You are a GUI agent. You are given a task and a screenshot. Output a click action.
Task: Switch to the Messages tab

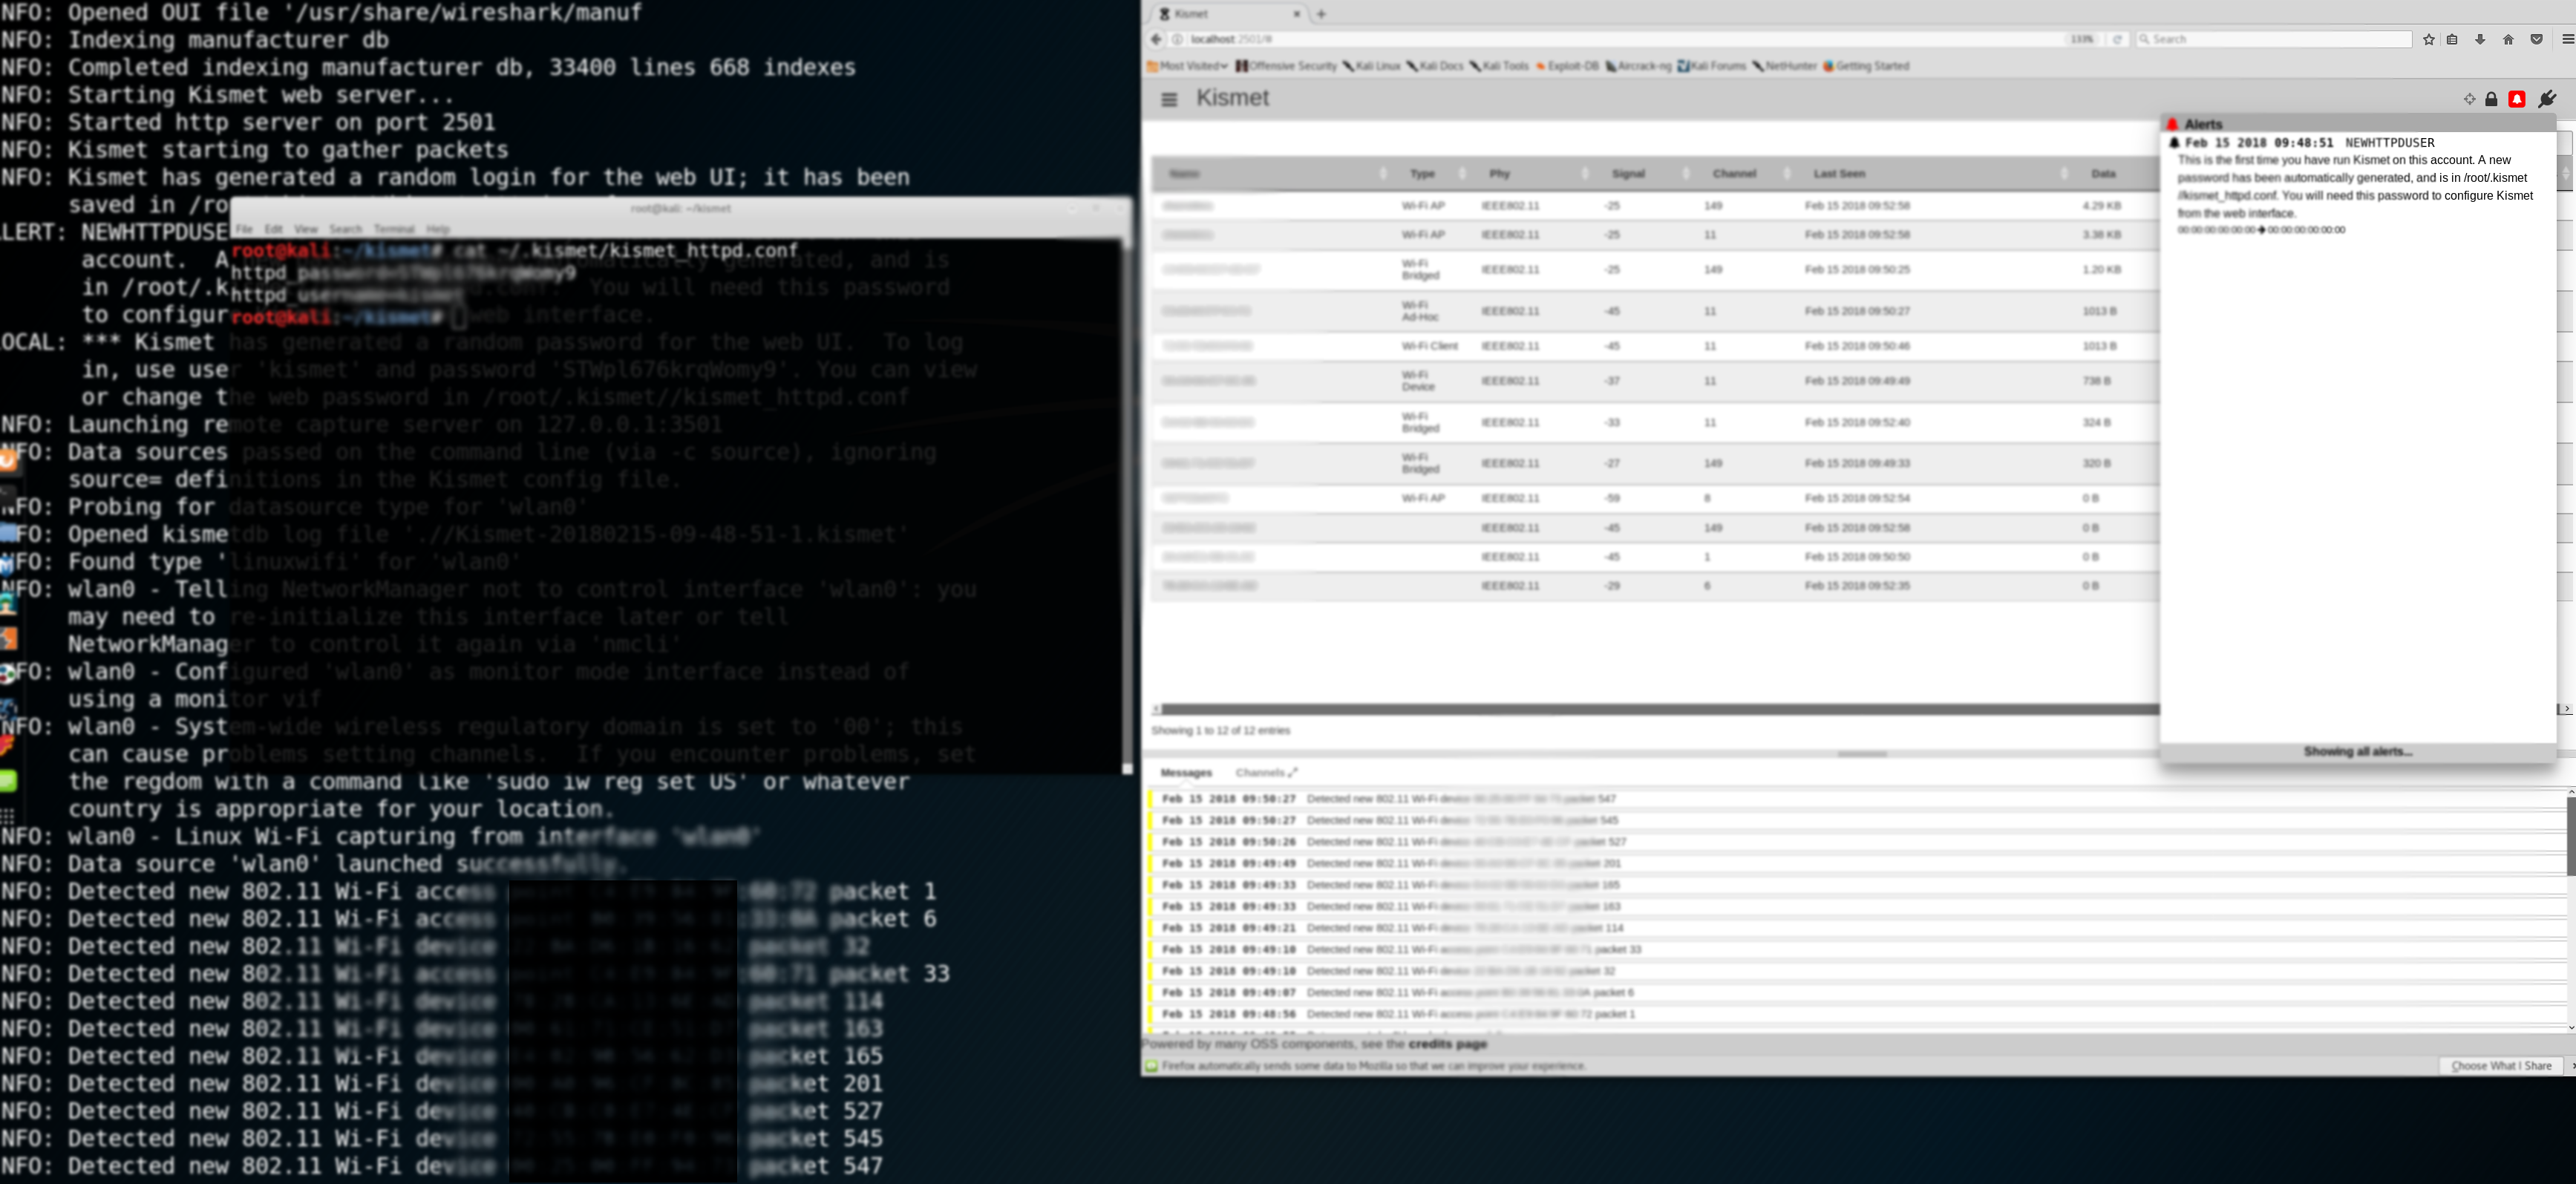(x=1186, y=773)
